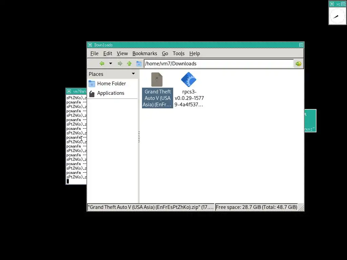The height and width of the screenshot is (260, 347).
Task: Click the teal window on the right edge
Action: coord(310,121)
